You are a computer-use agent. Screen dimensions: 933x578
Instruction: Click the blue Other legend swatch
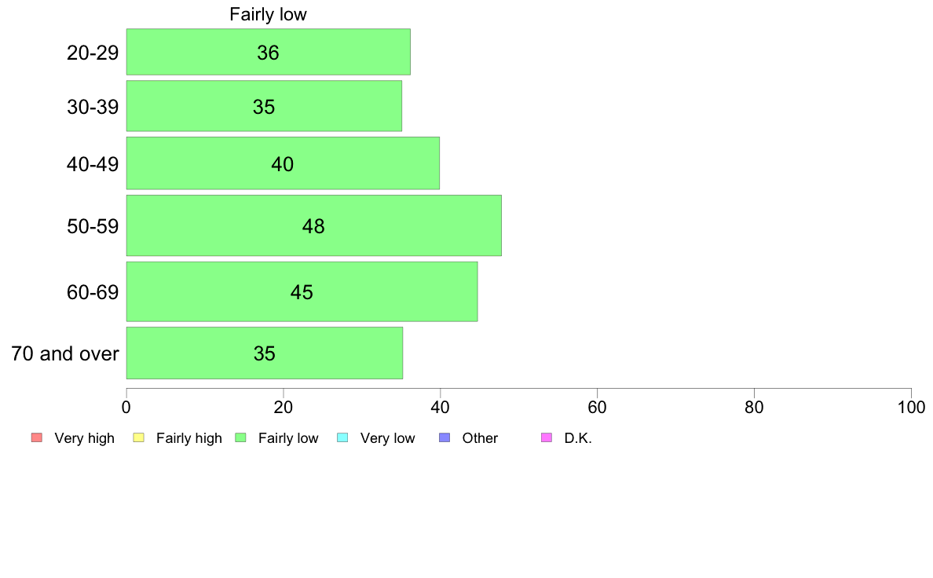pyautogui.click(x=445, y=437)
